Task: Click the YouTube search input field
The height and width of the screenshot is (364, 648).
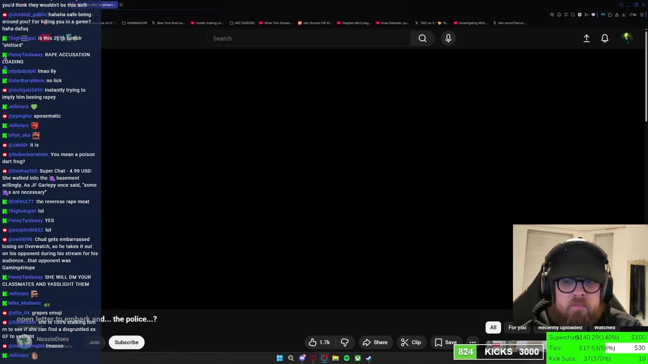Action: point(309,38)
